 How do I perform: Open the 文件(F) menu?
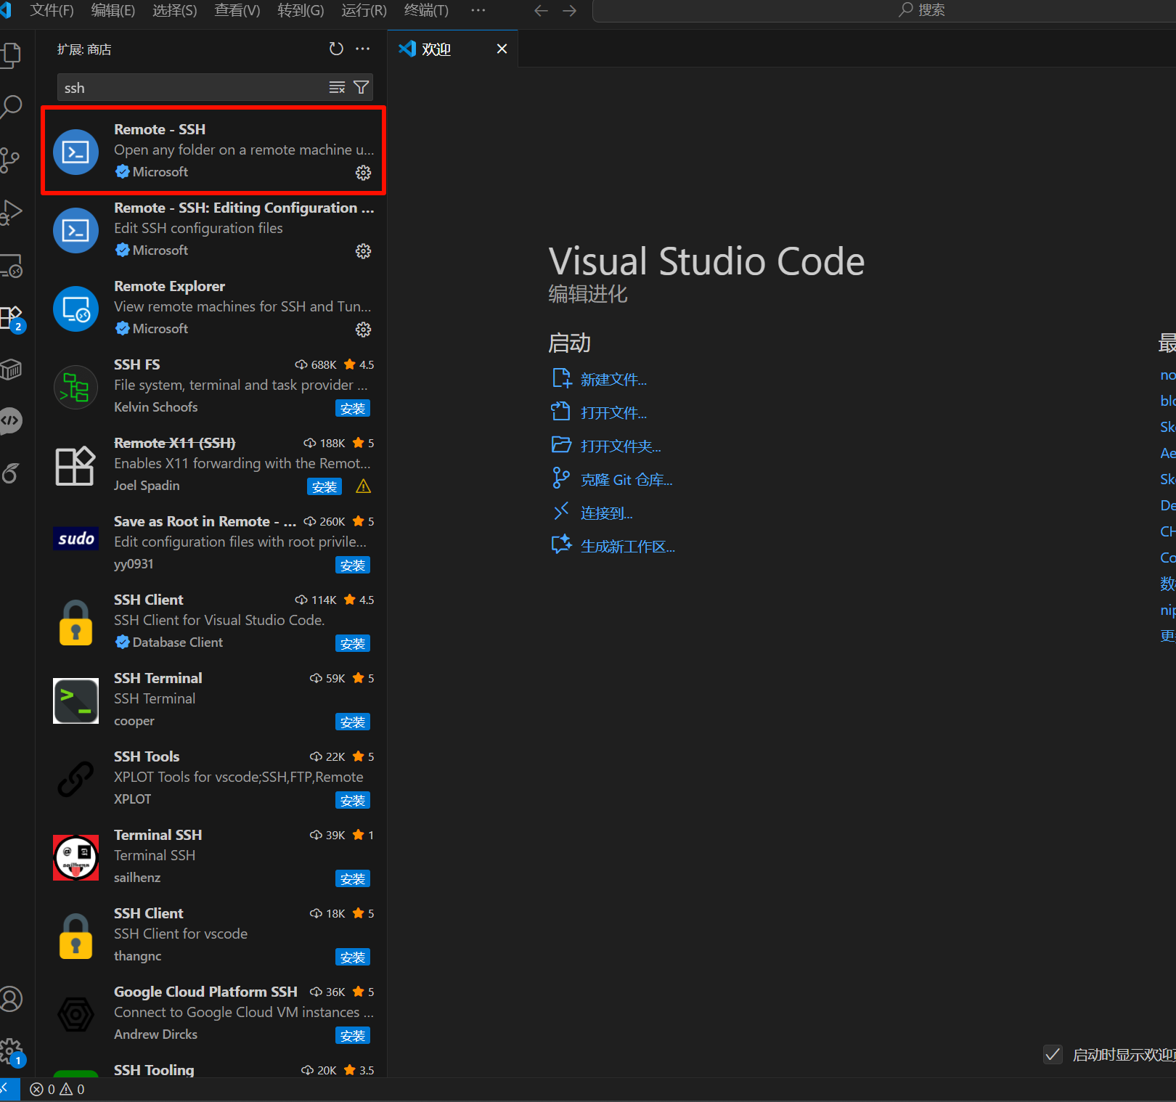point(52,10)
